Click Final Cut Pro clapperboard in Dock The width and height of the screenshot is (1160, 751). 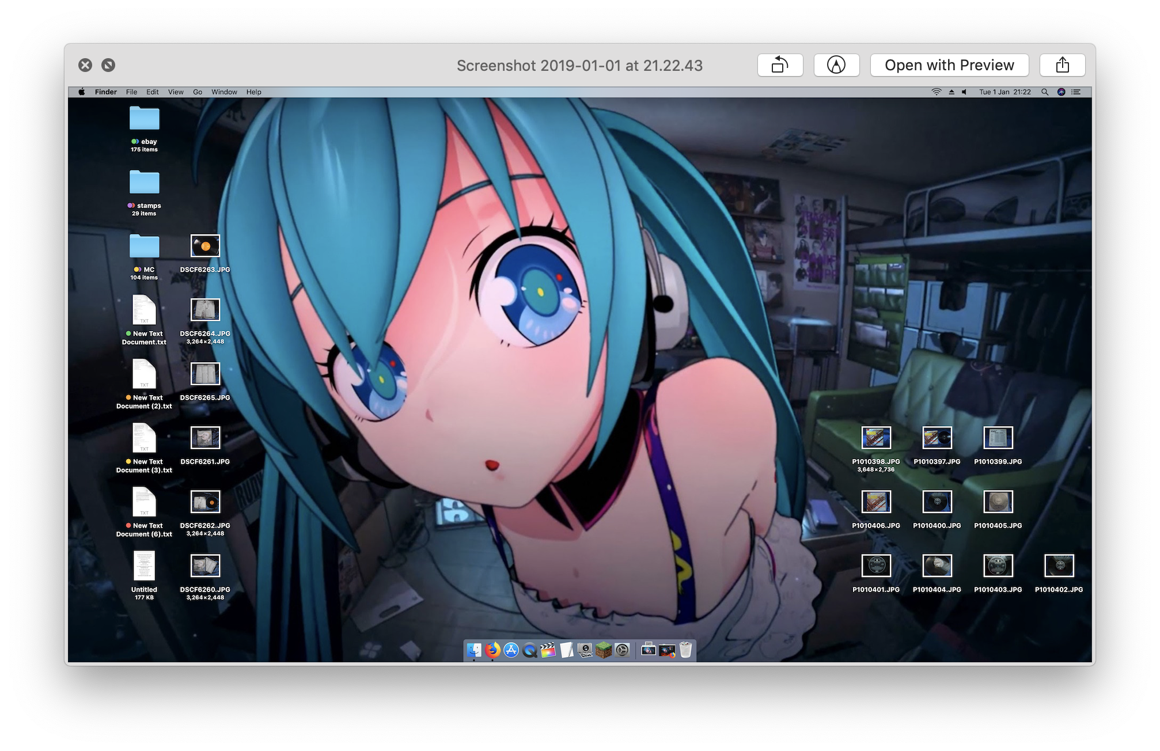point(548,650)
